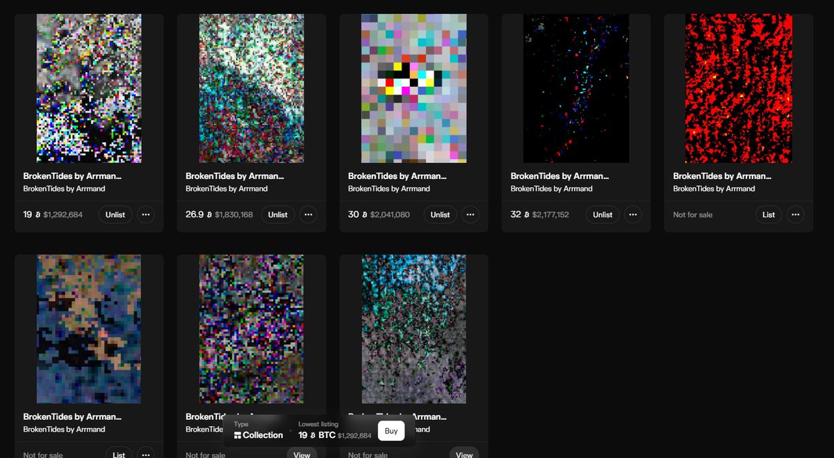834x458 pixels.
Task: Click the Collection grid icon in the floating bar
Action: pos(238,435)
